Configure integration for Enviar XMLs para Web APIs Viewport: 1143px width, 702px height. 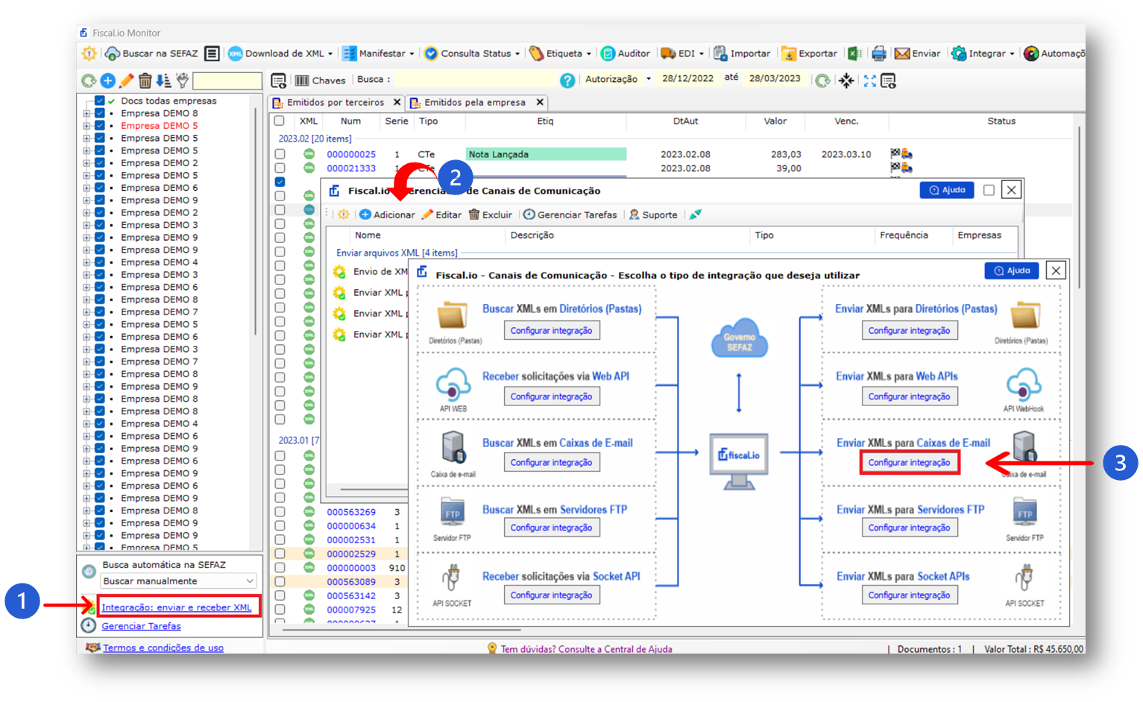point(909,397)
